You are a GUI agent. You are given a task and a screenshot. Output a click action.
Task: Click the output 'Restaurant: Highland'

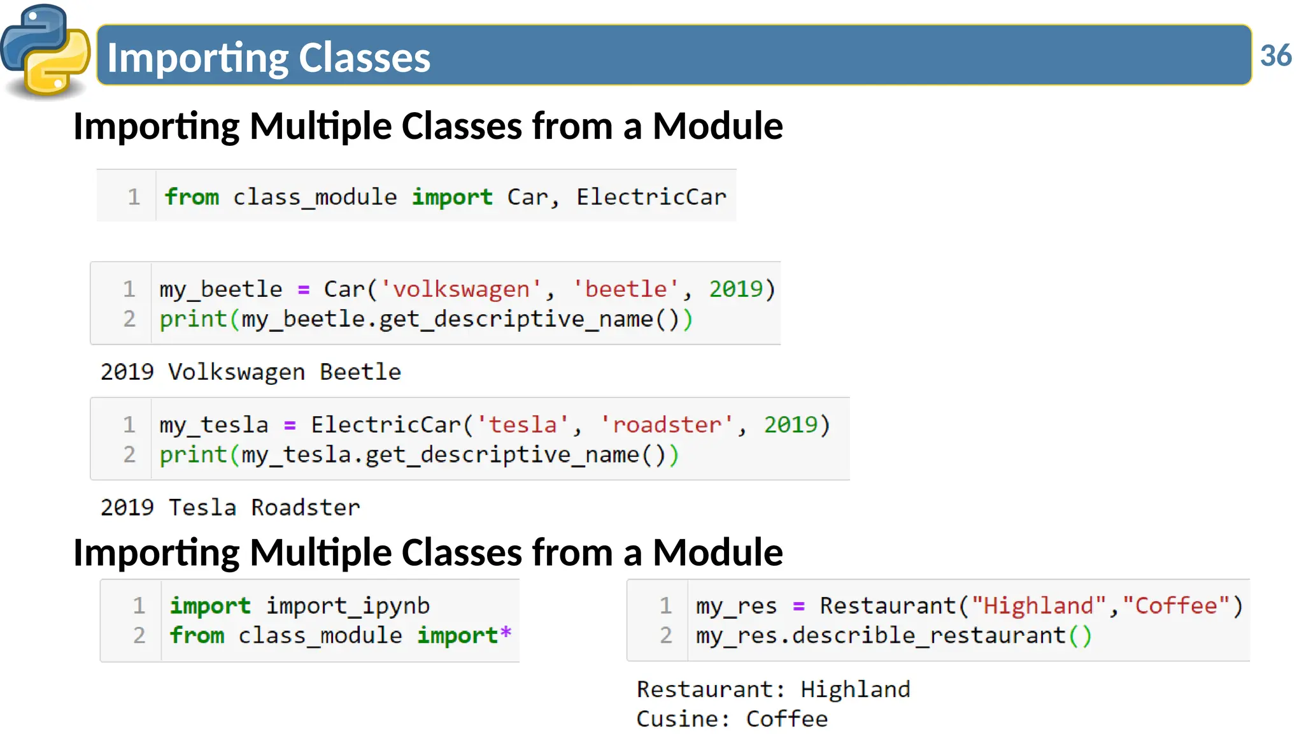click(774, 689)
